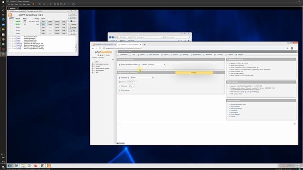
Task: Click Admin button for MySQL in XAMPP
Action: point(50,24)
